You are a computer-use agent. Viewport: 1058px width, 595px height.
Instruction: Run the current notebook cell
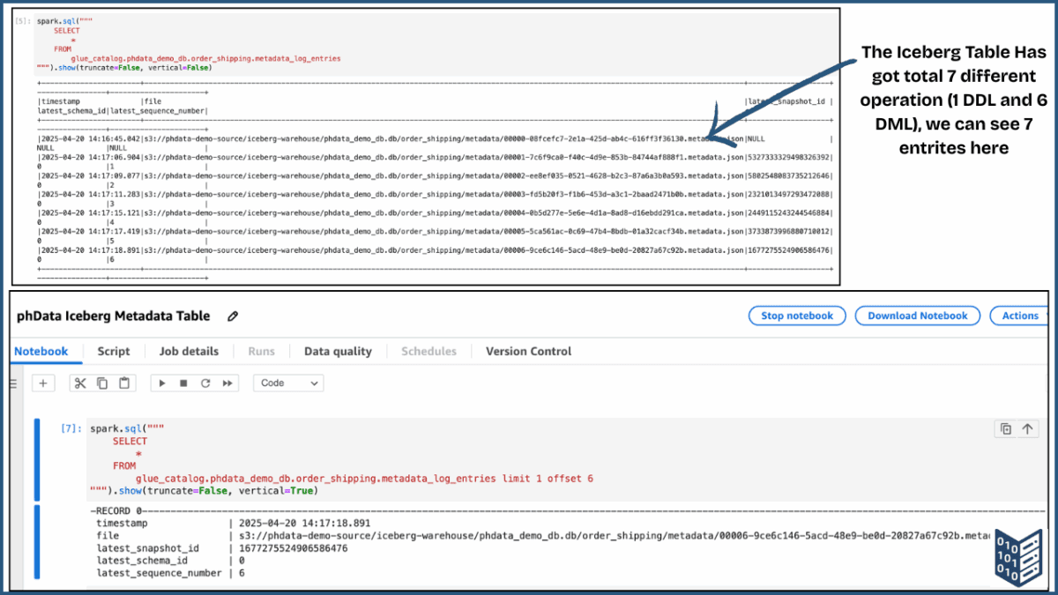point(163,383)
